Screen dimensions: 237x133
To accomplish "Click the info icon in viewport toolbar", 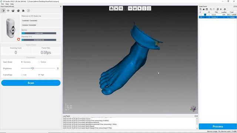I will click(x=149, y=8).
